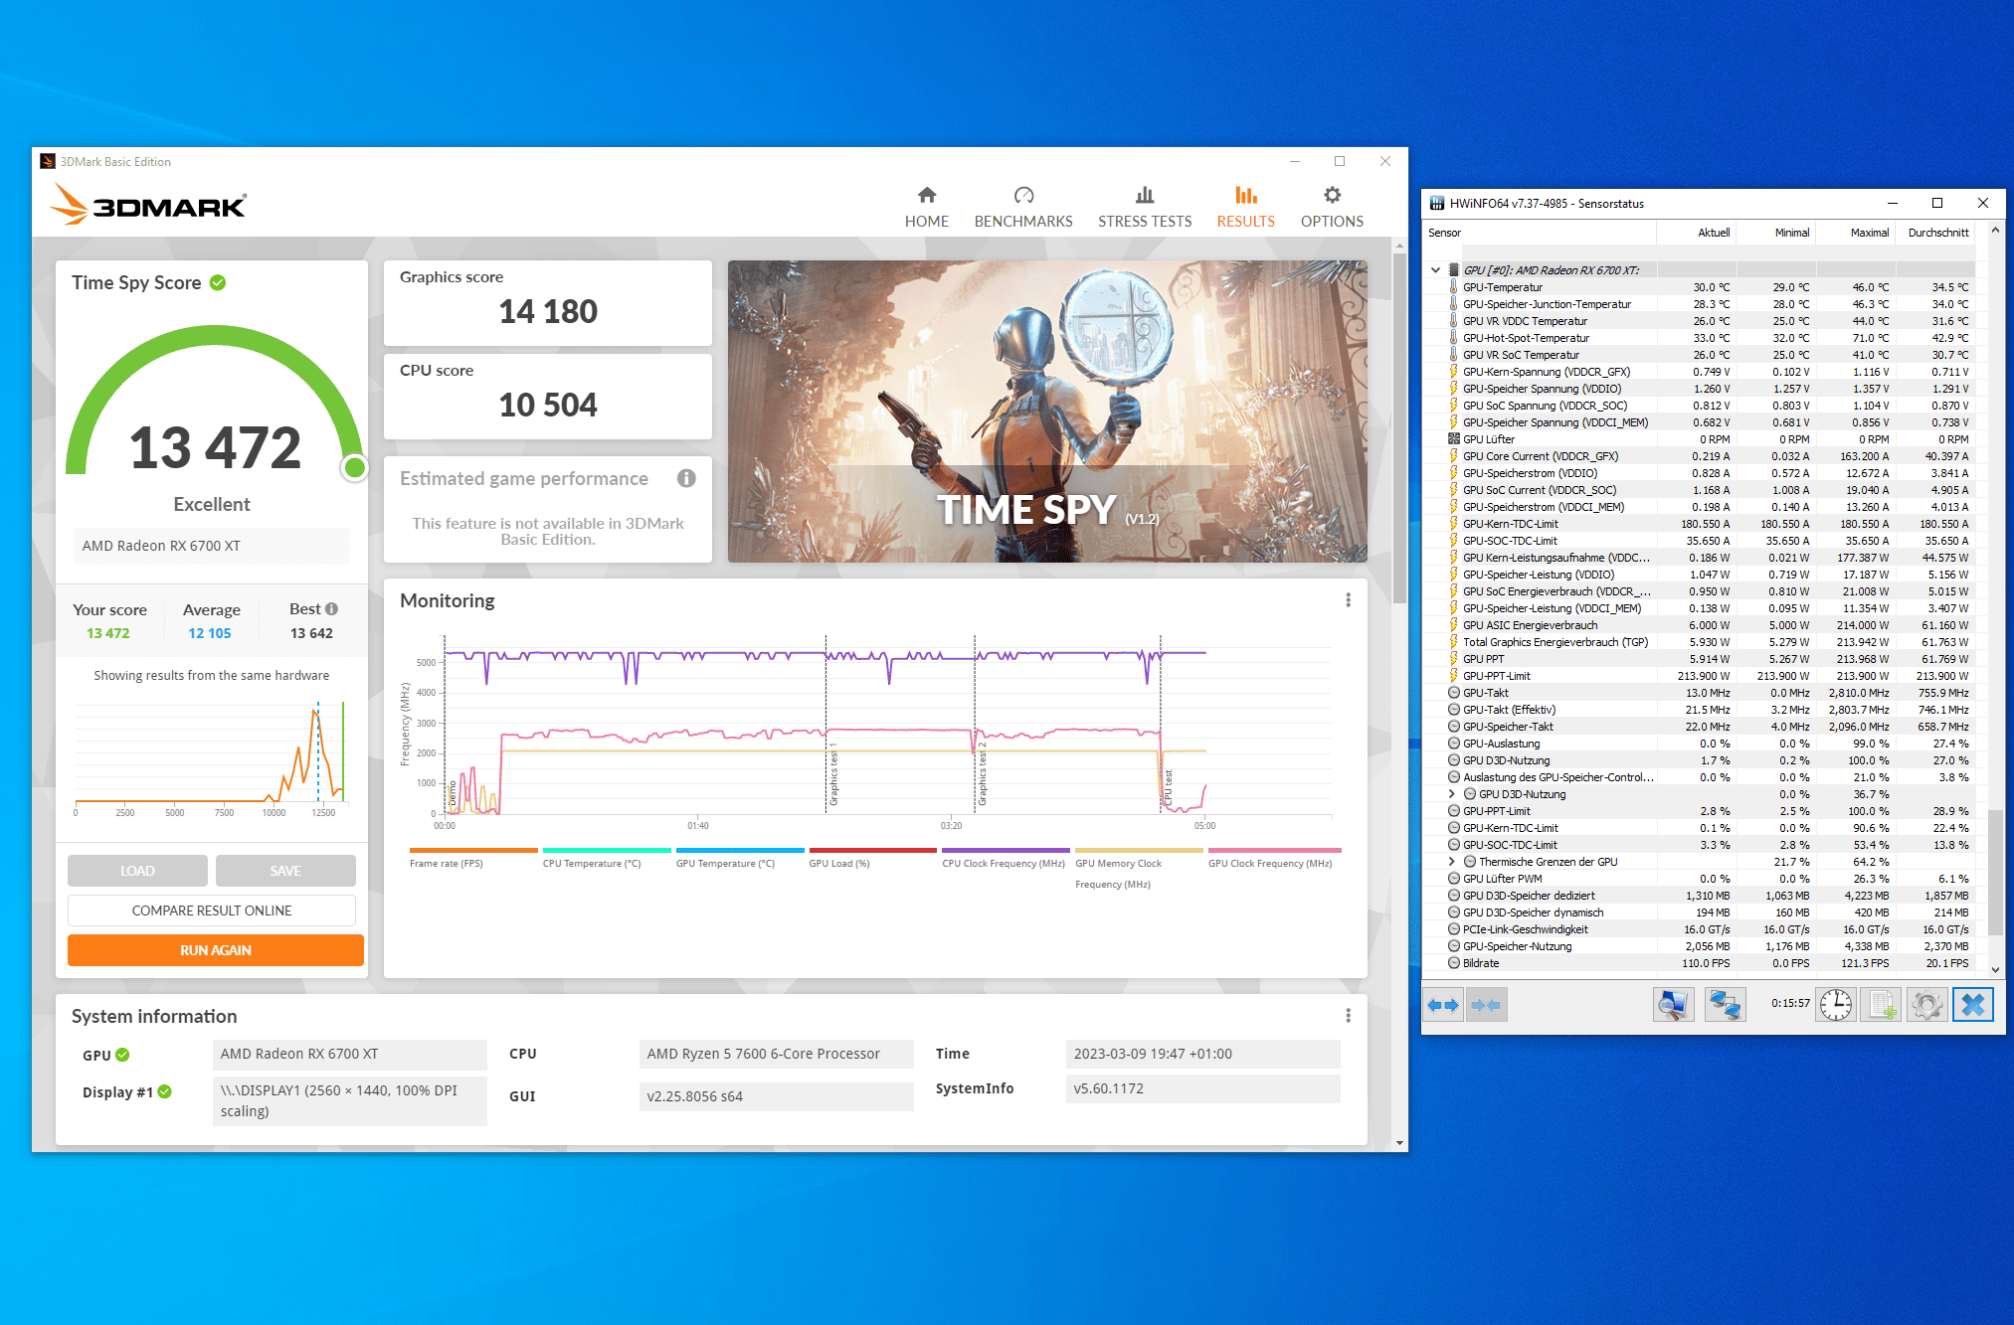Image resolution: width=2014 pixels, height=1325 pixels.
Task: Open the System information three-dot menu
Action: point(1348,1016)
